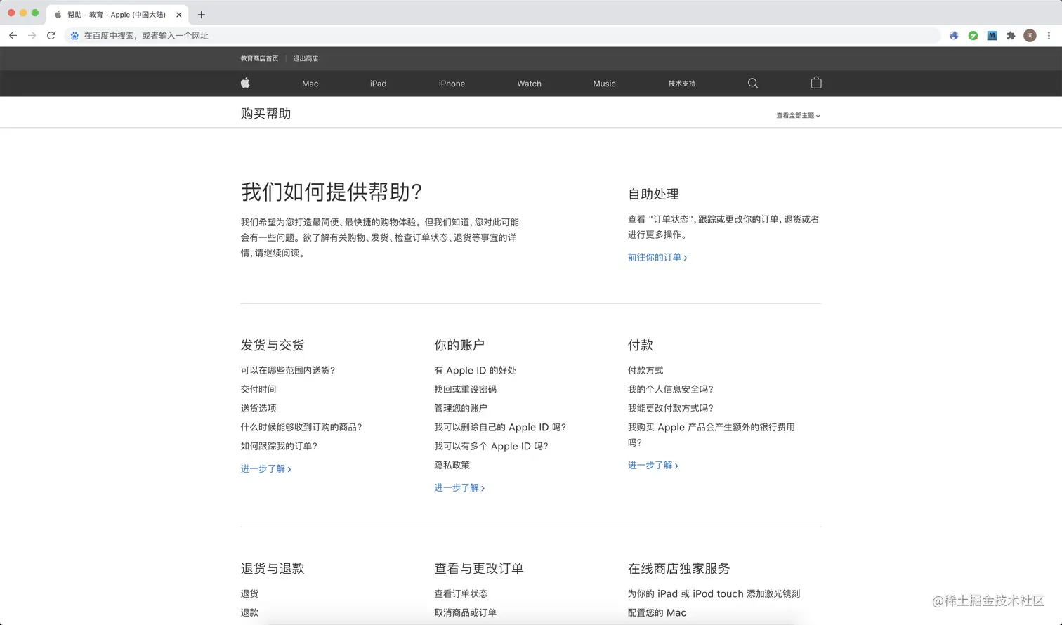Click 进一步了解 under 发货与交货

(265, 469)
